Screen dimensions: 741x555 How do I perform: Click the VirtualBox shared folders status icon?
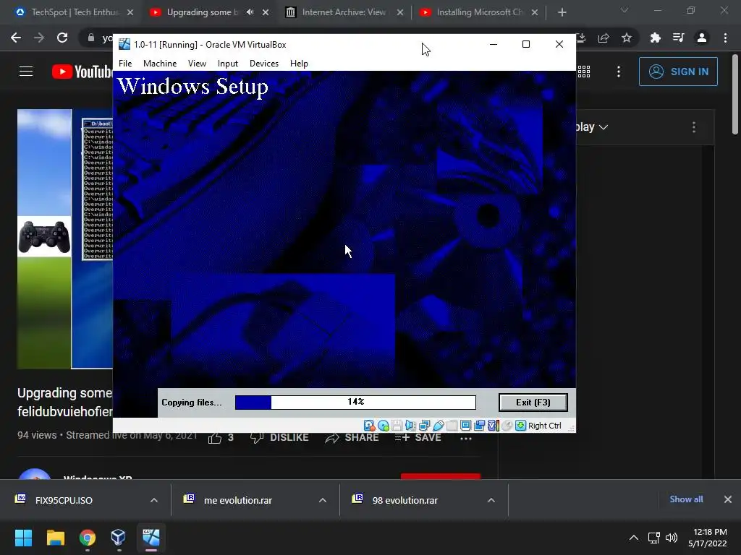point(452,426)
